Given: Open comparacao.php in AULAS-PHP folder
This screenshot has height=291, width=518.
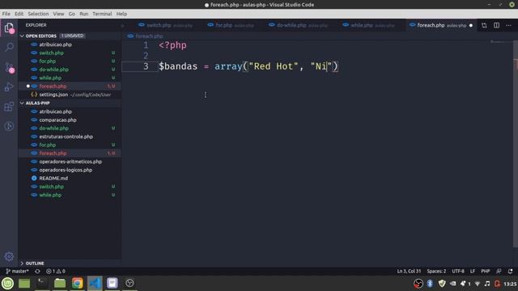Looking at the screenshot, I should [70, 120].
